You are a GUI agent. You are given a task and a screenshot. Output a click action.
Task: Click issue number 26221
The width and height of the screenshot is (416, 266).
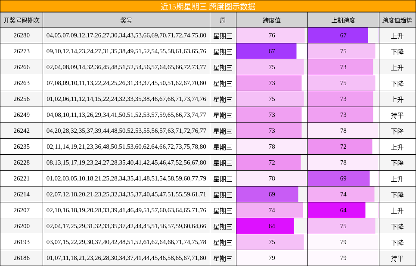coord(22,178)
